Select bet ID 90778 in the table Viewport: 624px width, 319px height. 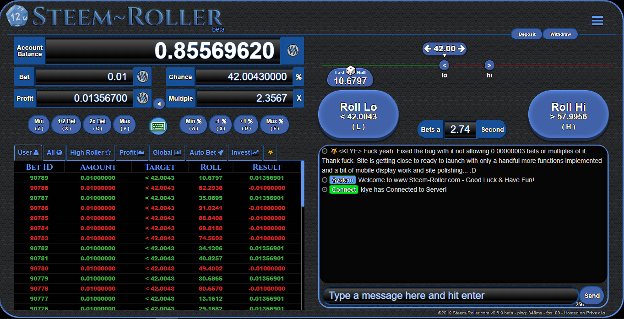point(39,289)
